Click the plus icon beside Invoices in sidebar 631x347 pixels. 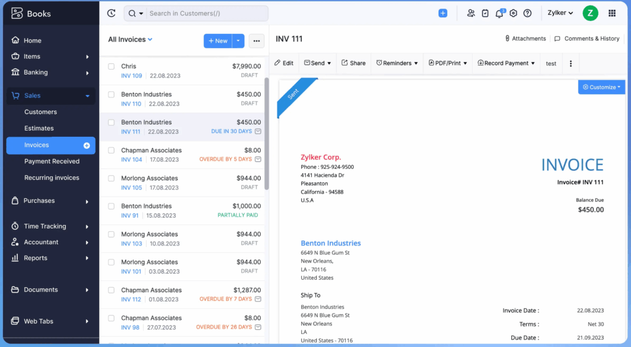tap(87, 145)
